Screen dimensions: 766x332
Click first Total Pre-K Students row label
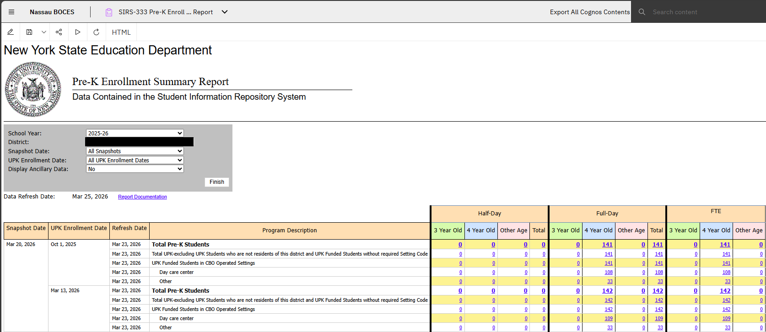tap(181, 245)
